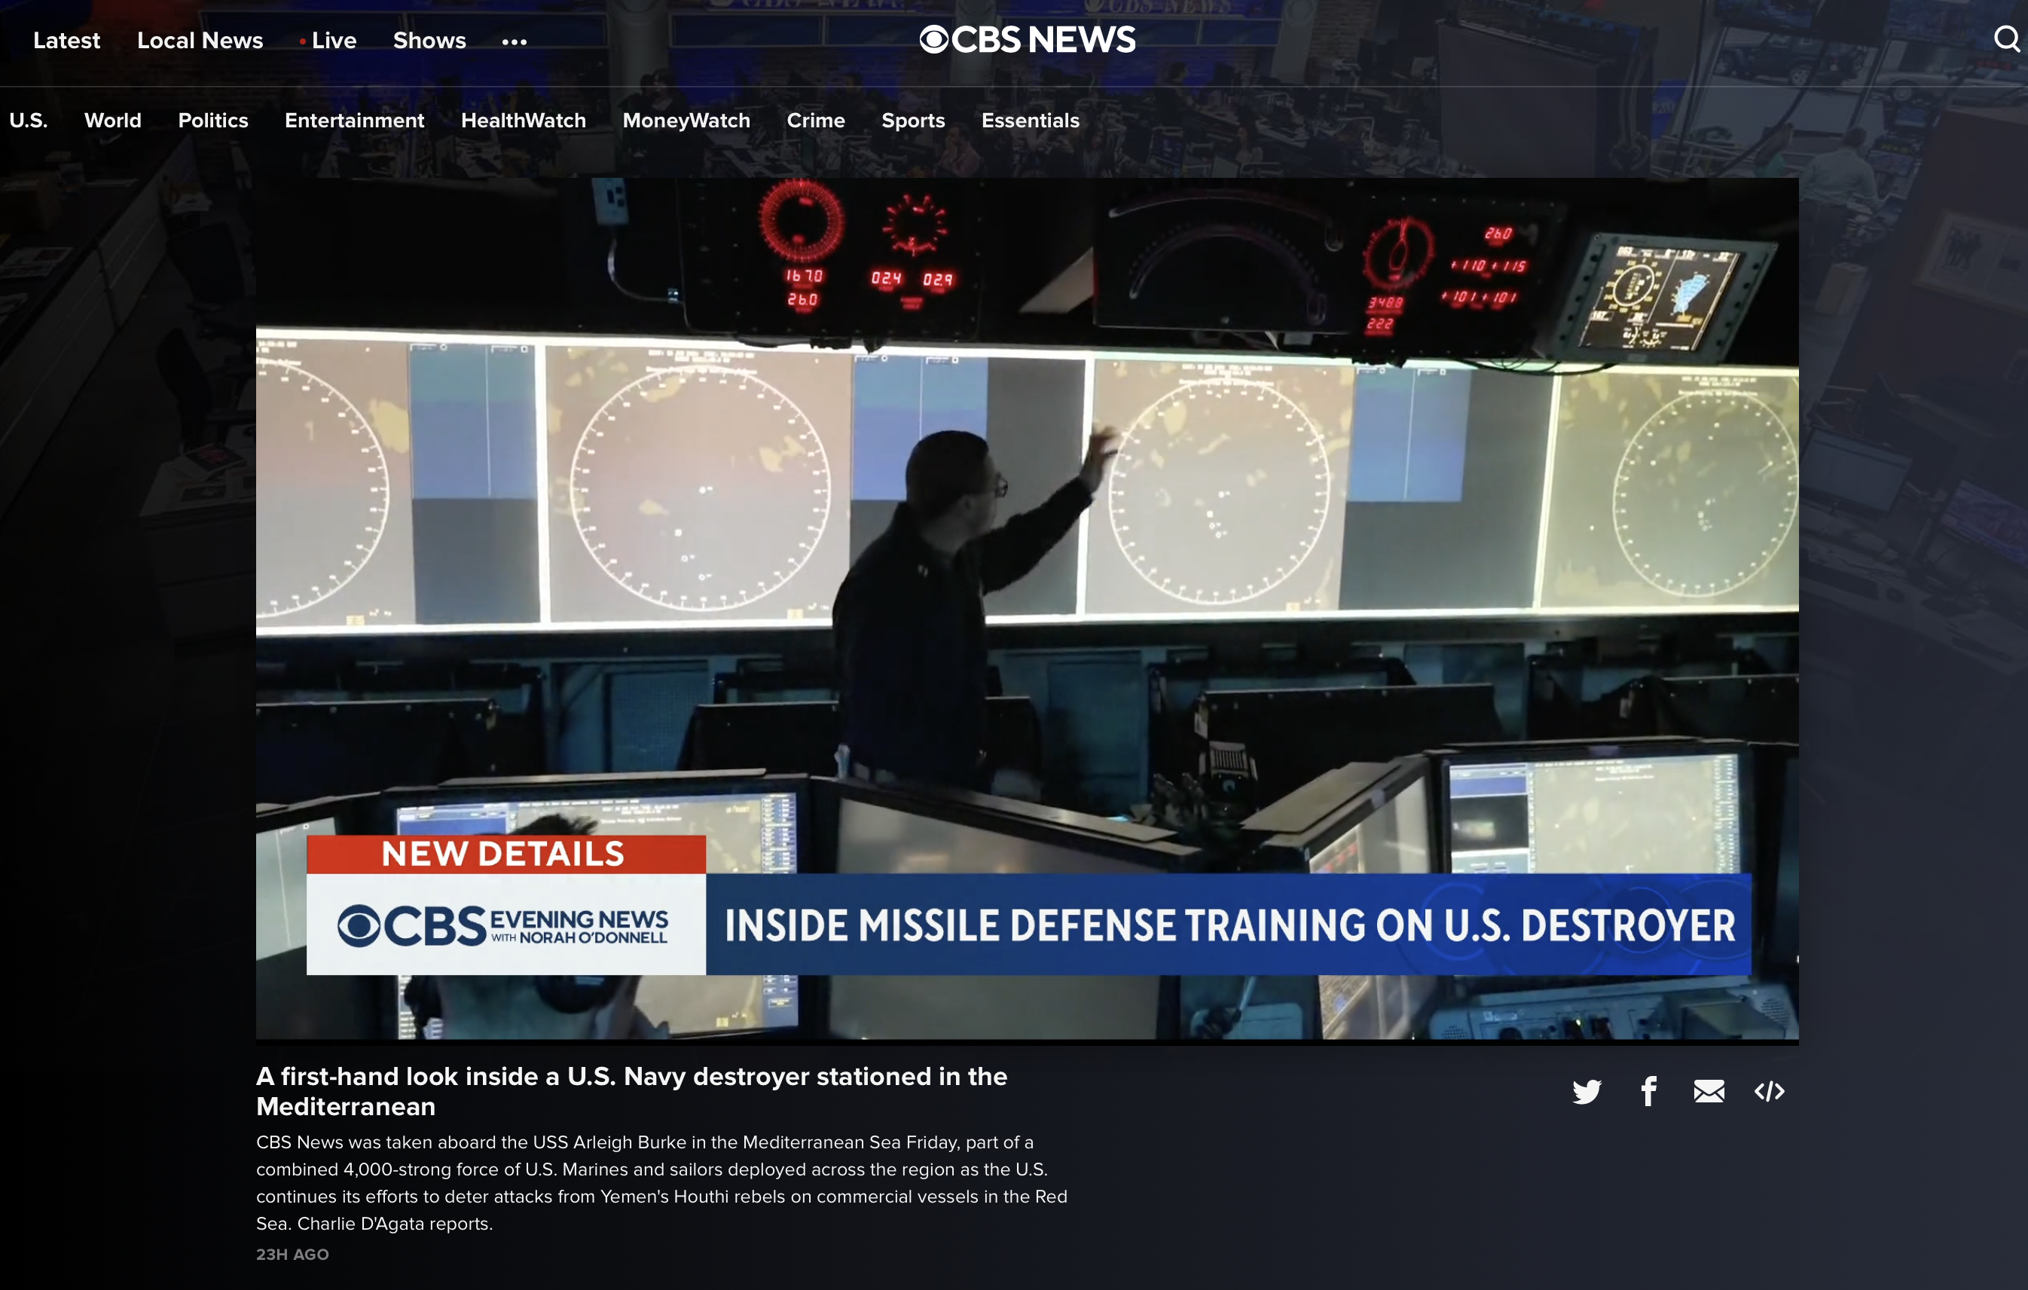This screenshot has height=1290, width=2028.
Task: Expand the three-dots more menu
Action: point(514,41)
